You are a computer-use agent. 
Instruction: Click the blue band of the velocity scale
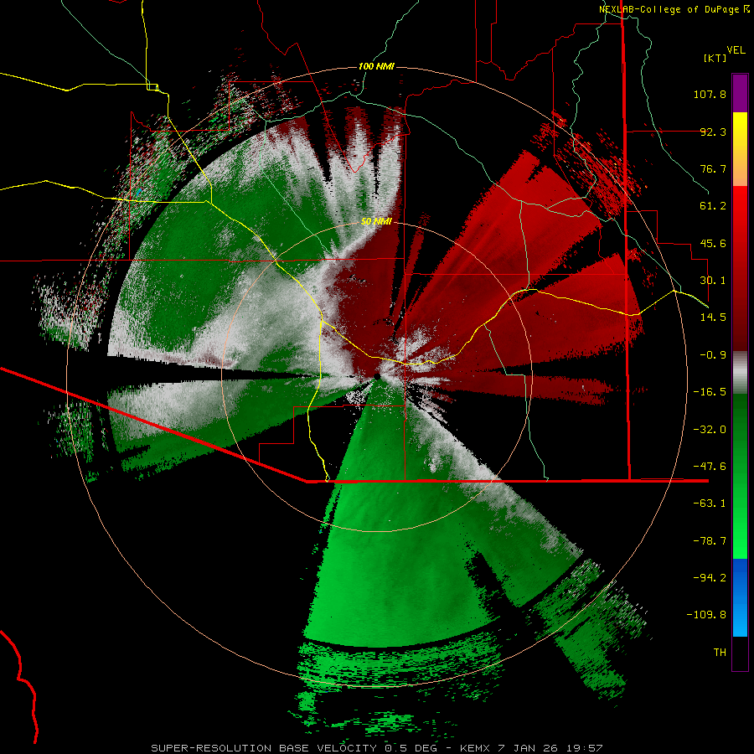tap(740, 597)
